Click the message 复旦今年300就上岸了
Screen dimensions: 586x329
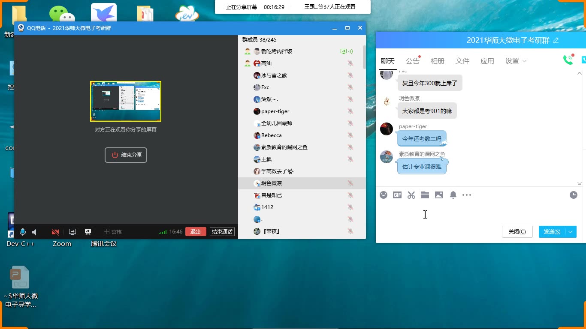point(430,83)
